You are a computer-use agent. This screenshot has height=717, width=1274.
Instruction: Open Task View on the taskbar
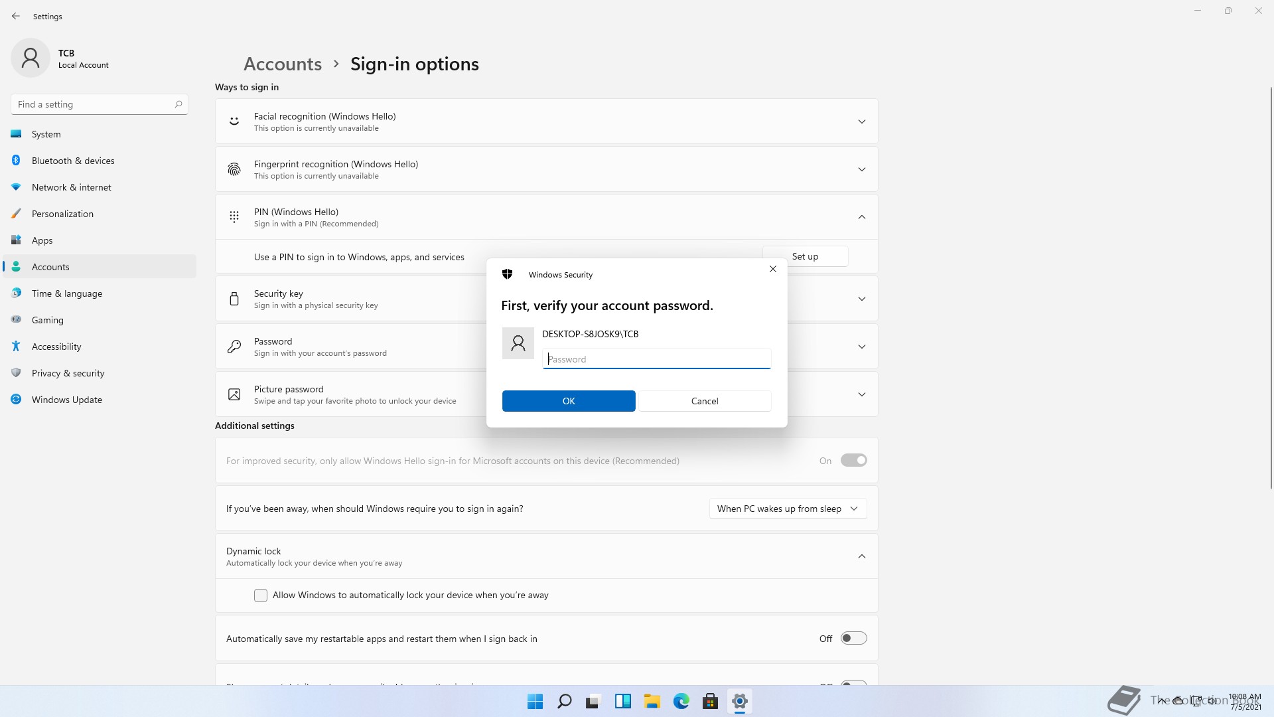[593, 701]
